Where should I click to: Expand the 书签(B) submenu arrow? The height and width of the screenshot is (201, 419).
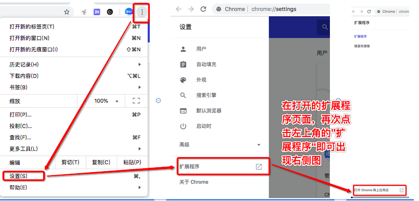click(140, 87)
